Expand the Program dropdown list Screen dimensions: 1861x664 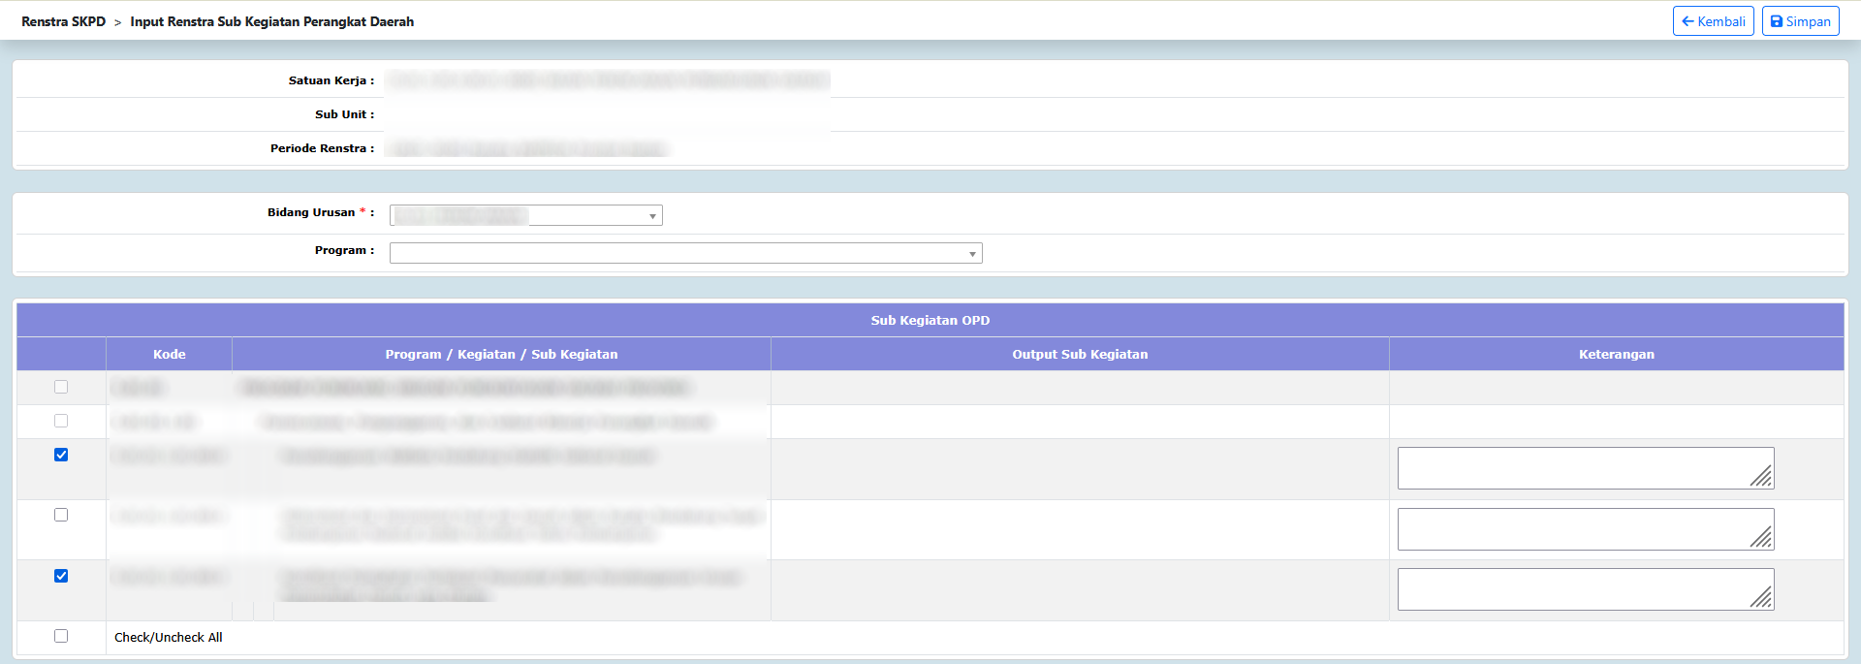(x=685, y=253)
